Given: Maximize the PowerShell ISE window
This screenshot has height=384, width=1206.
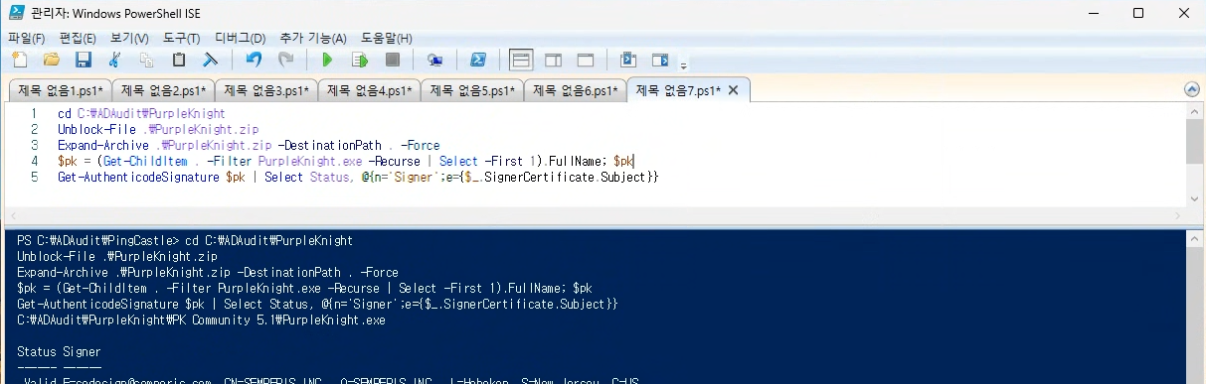Looking at the screenshot, I should (x=1137, y=13).
